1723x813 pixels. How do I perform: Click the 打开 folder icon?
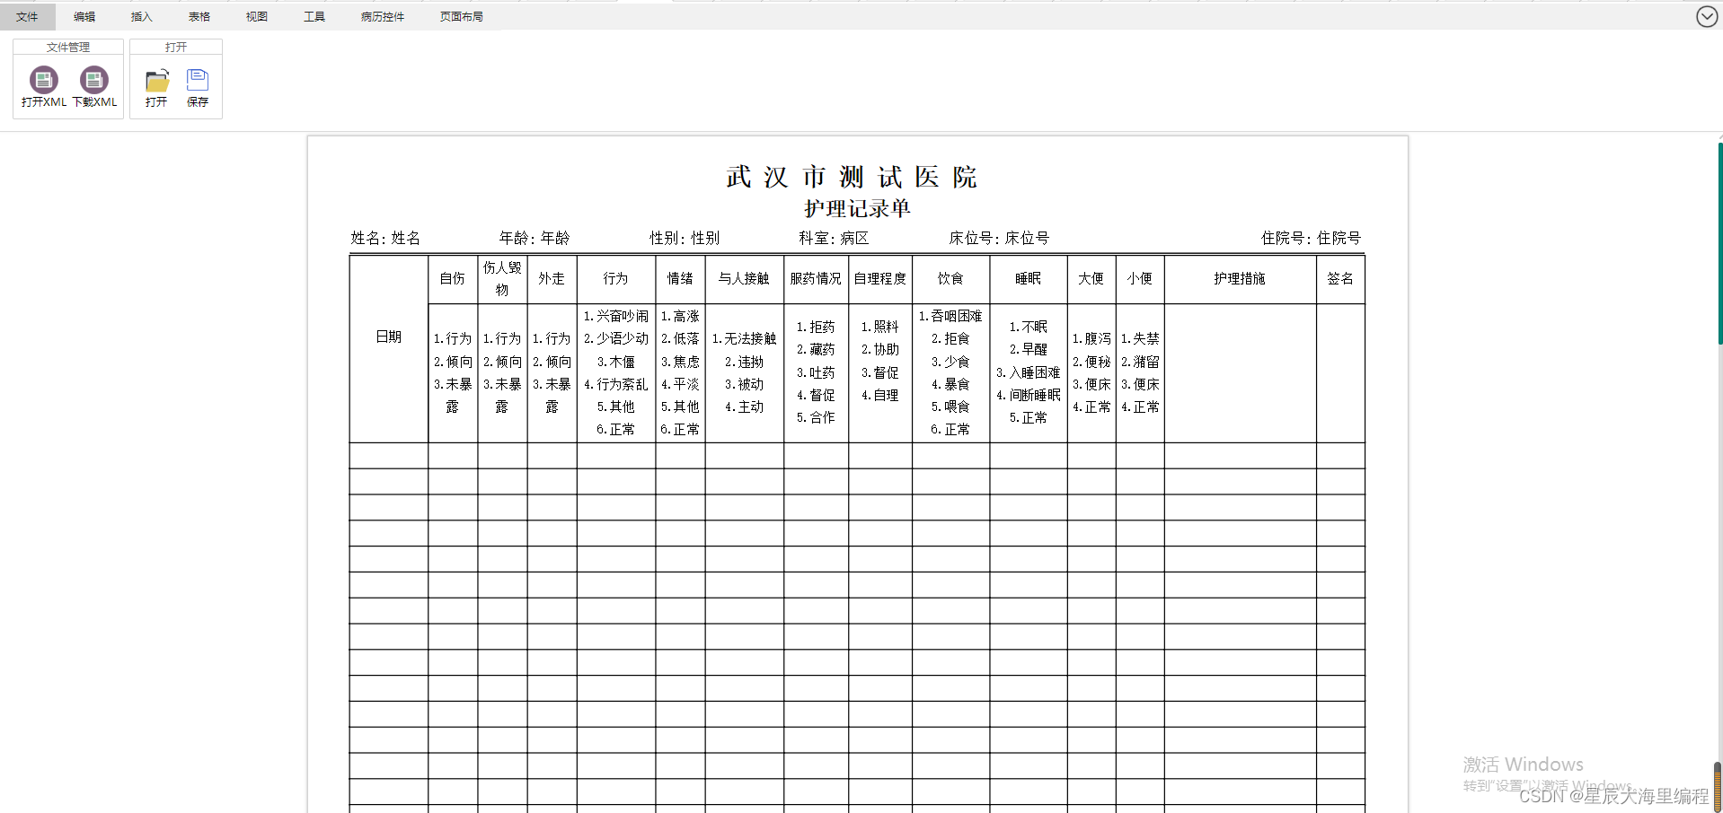coord(157,80)
